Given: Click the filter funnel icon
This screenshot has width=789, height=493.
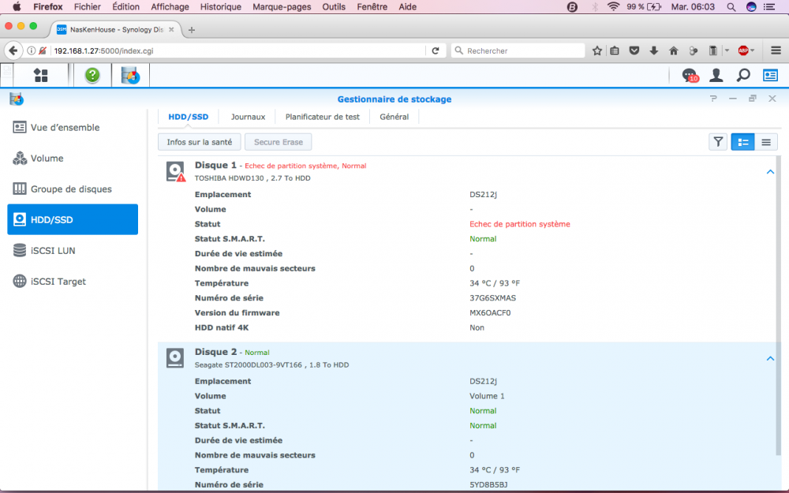Looking at the screenshot, I should (x=718, y=142).
